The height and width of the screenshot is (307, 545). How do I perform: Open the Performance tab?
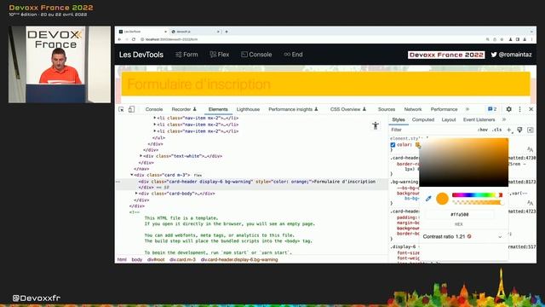[444, 109]
